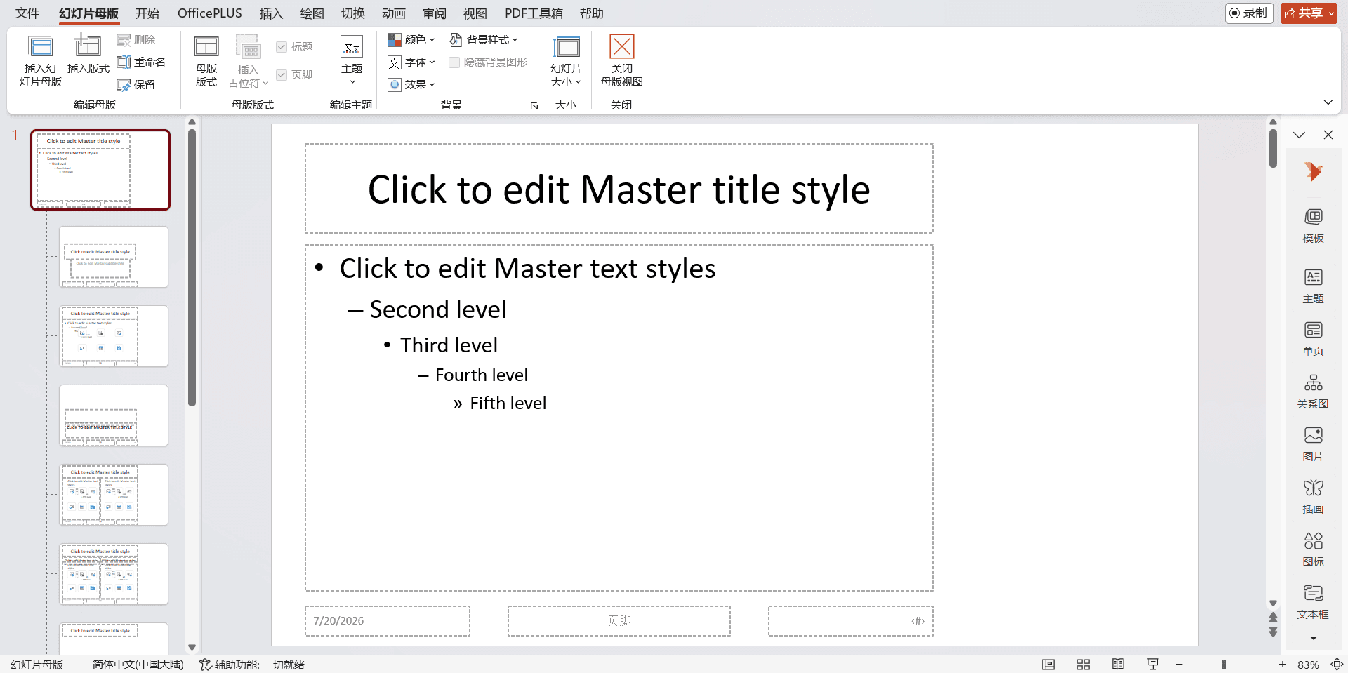Switch to Slide Sorter view icon
This screenshot has height=673, width=1348.
click(1083, 665)
